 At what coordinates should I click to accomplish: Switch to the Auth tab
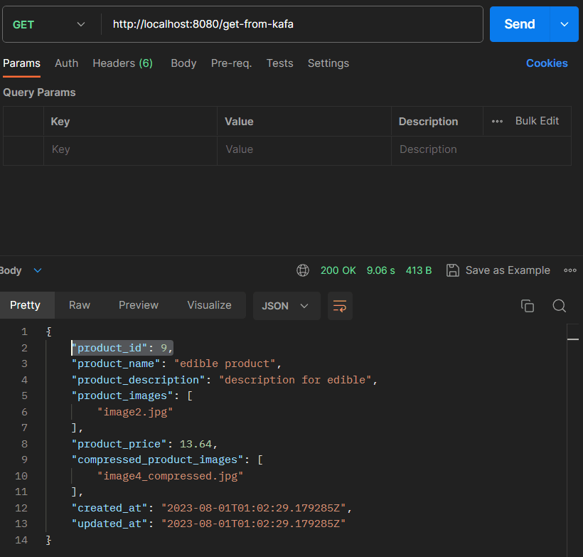[67, 63]
